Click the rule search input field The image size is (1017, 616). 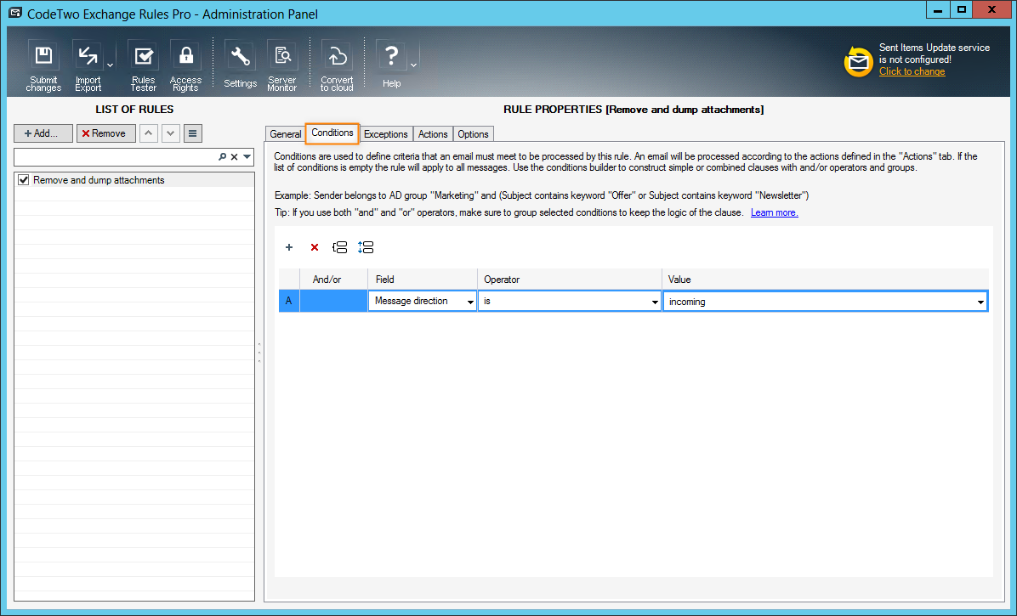click(x=116, y=156)
